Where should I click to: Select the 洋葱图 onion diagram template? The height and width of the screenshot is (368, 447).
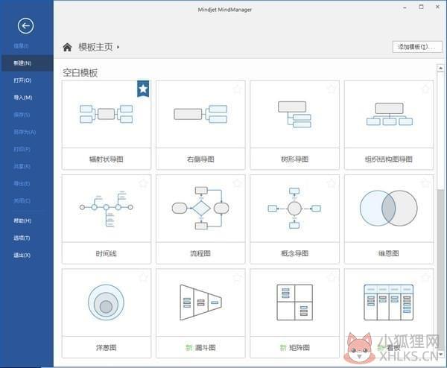(107, 314)
